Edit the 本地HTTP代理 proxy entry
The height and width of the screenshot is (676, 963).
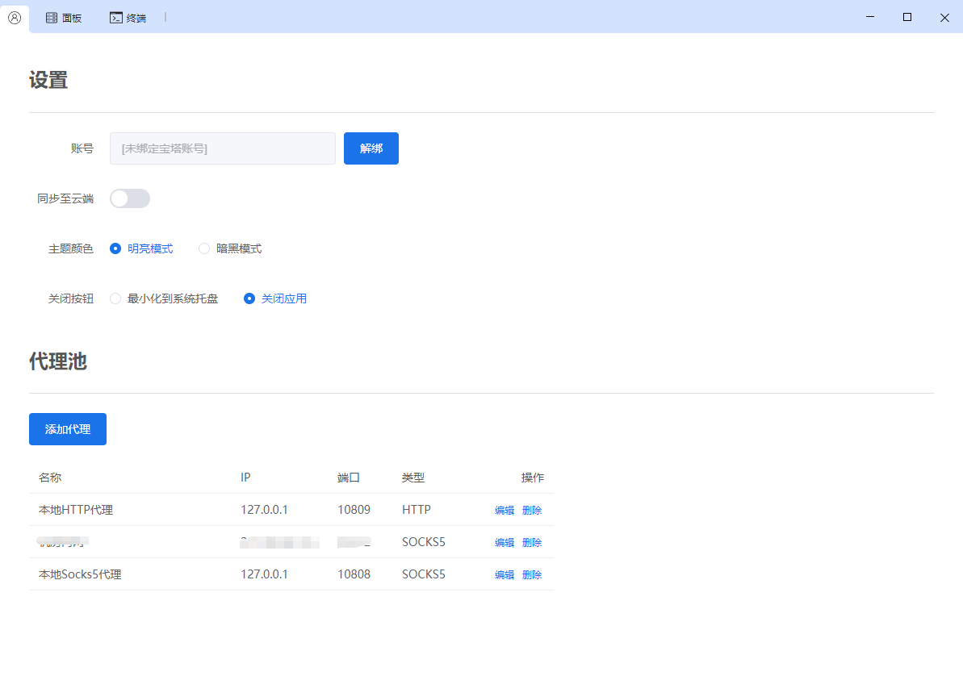click(503, 509)
